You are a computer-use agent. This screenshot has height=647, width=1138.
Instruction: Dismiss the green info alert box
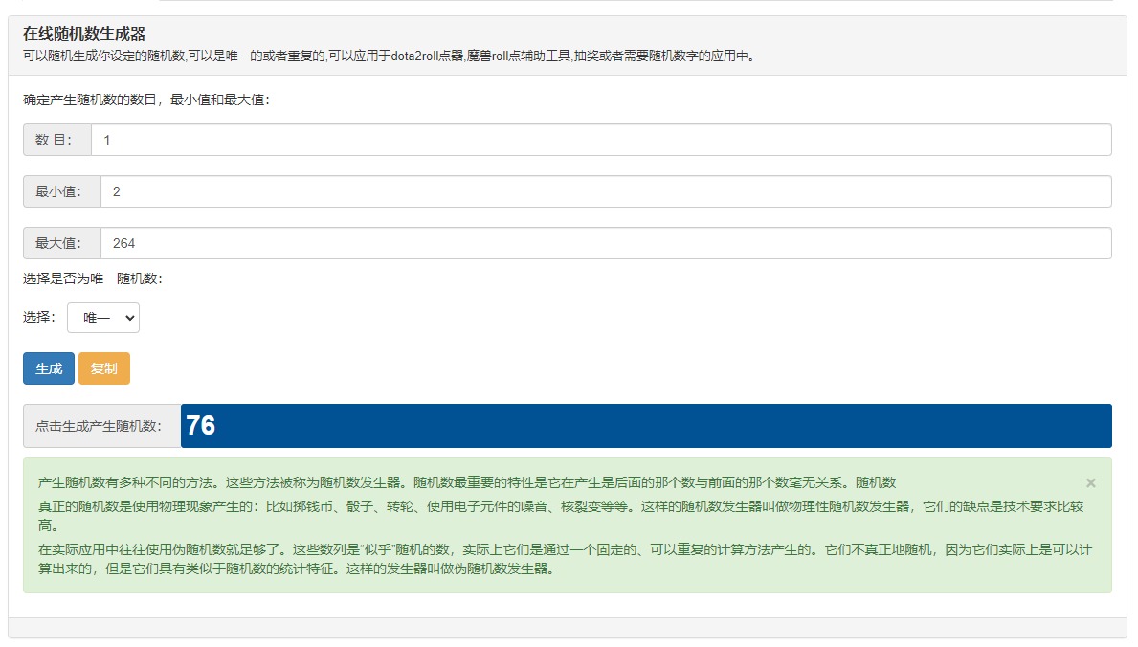(1090, 483)
